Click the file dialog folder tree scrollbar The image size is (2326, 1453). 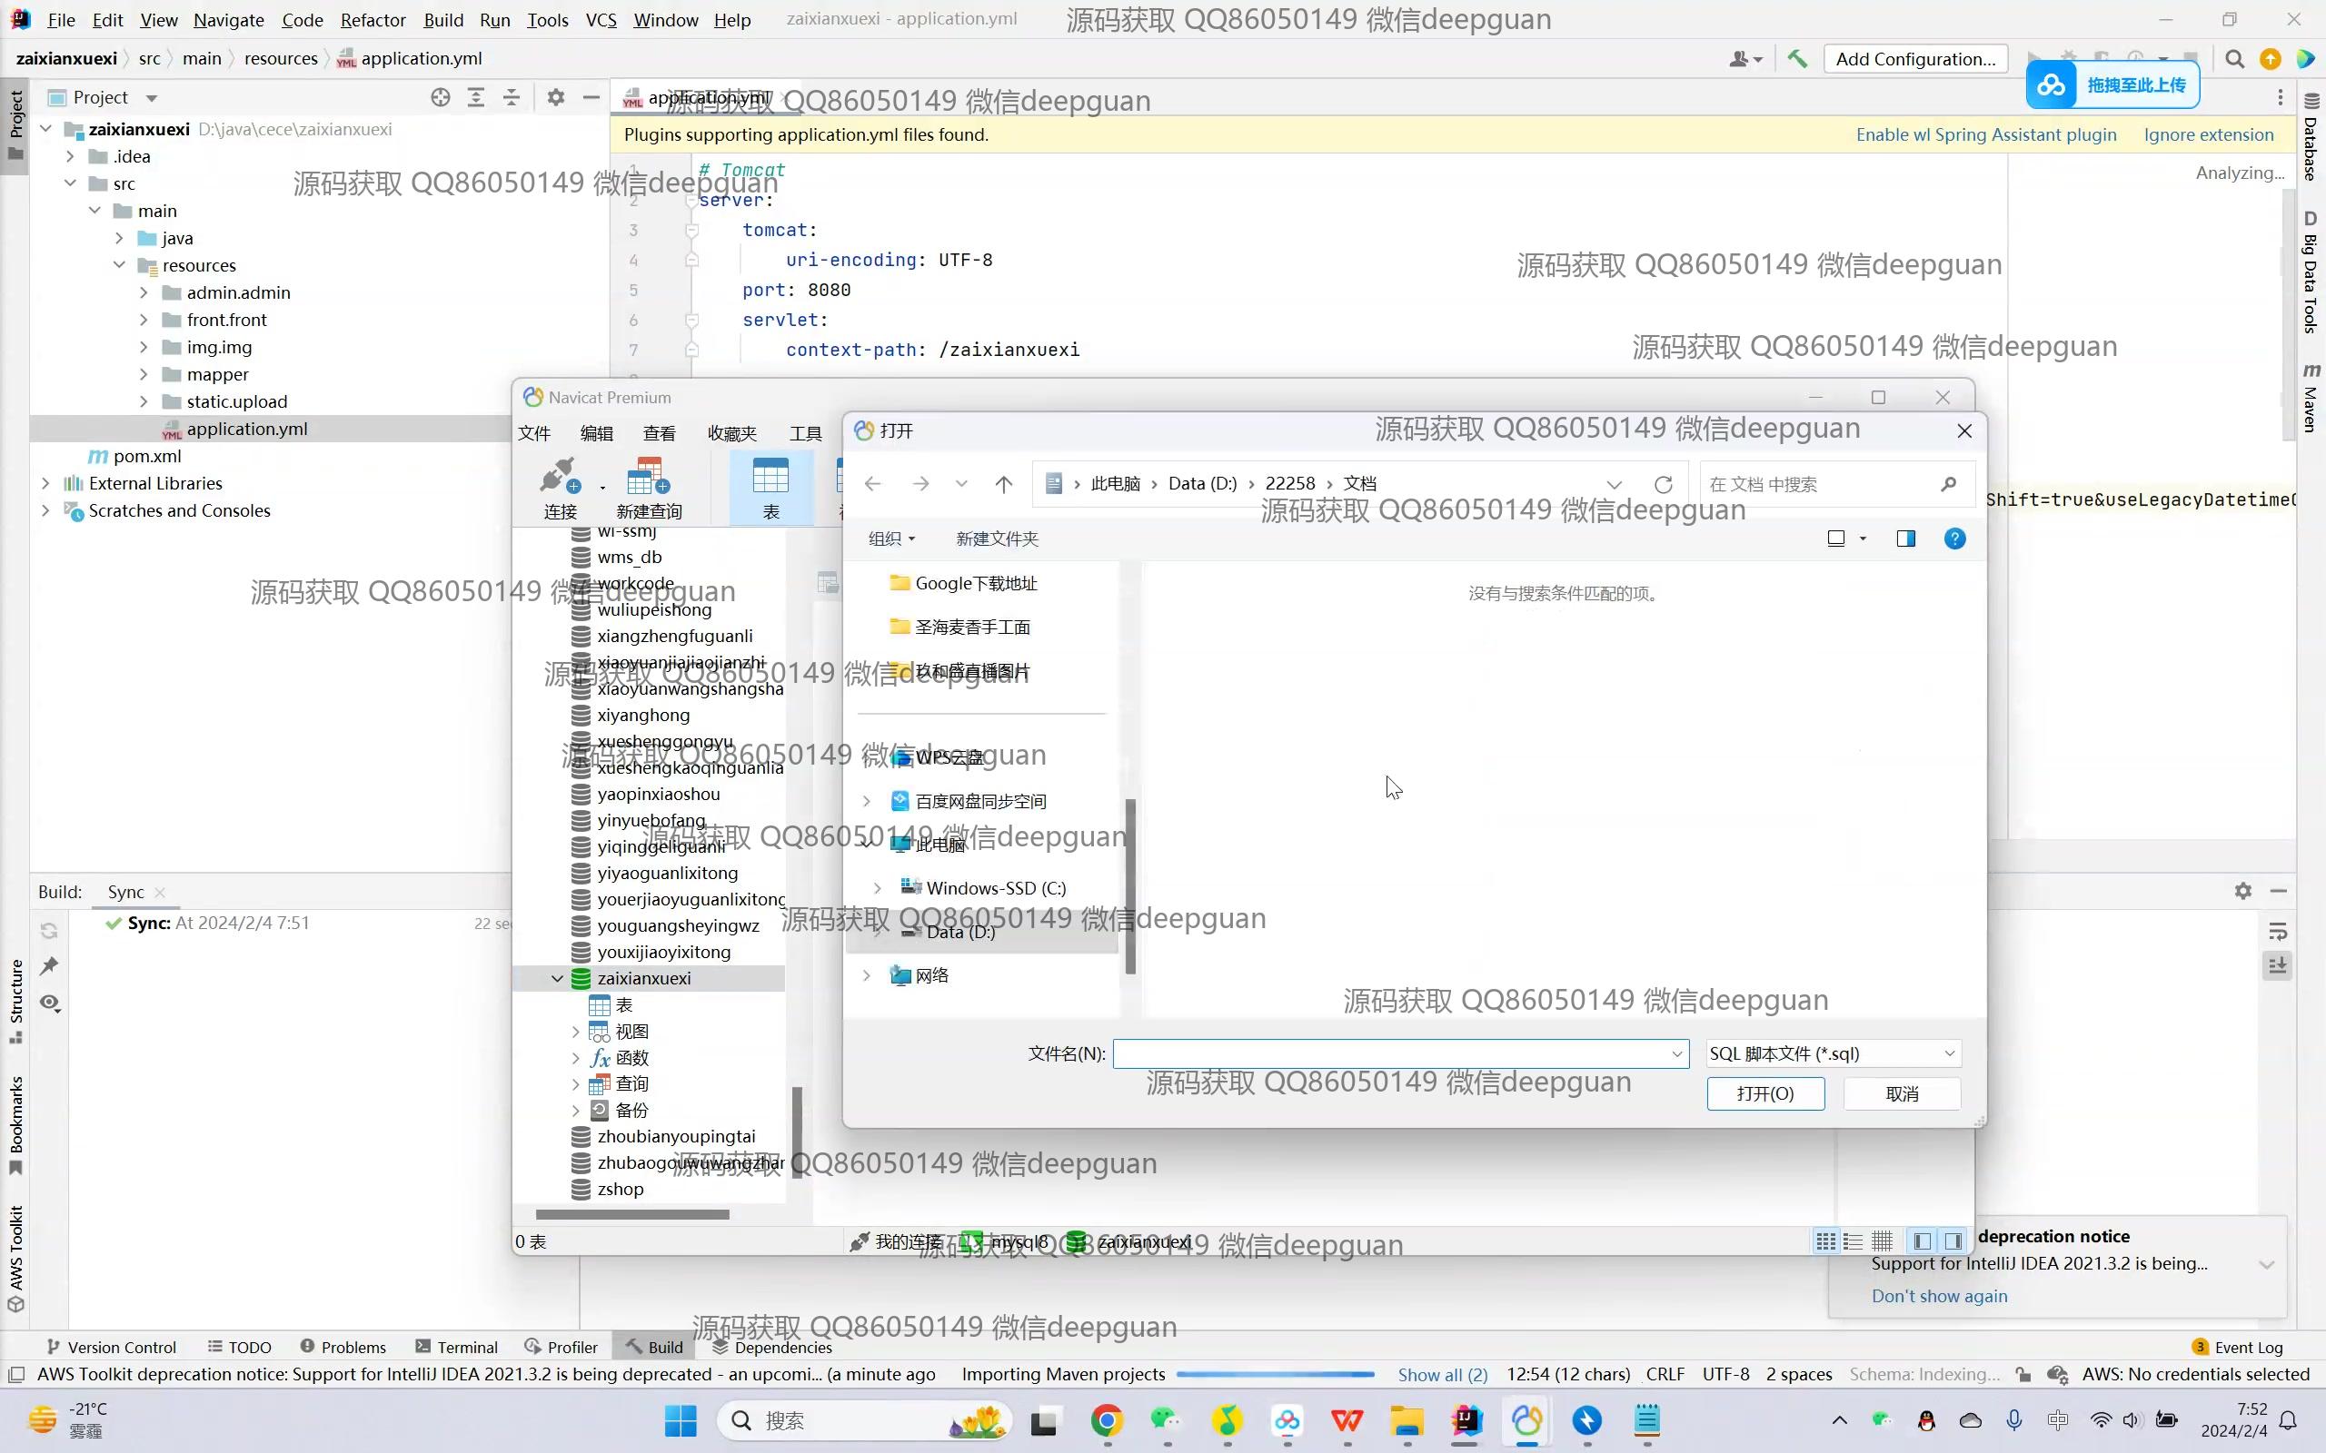(1130, 886)
